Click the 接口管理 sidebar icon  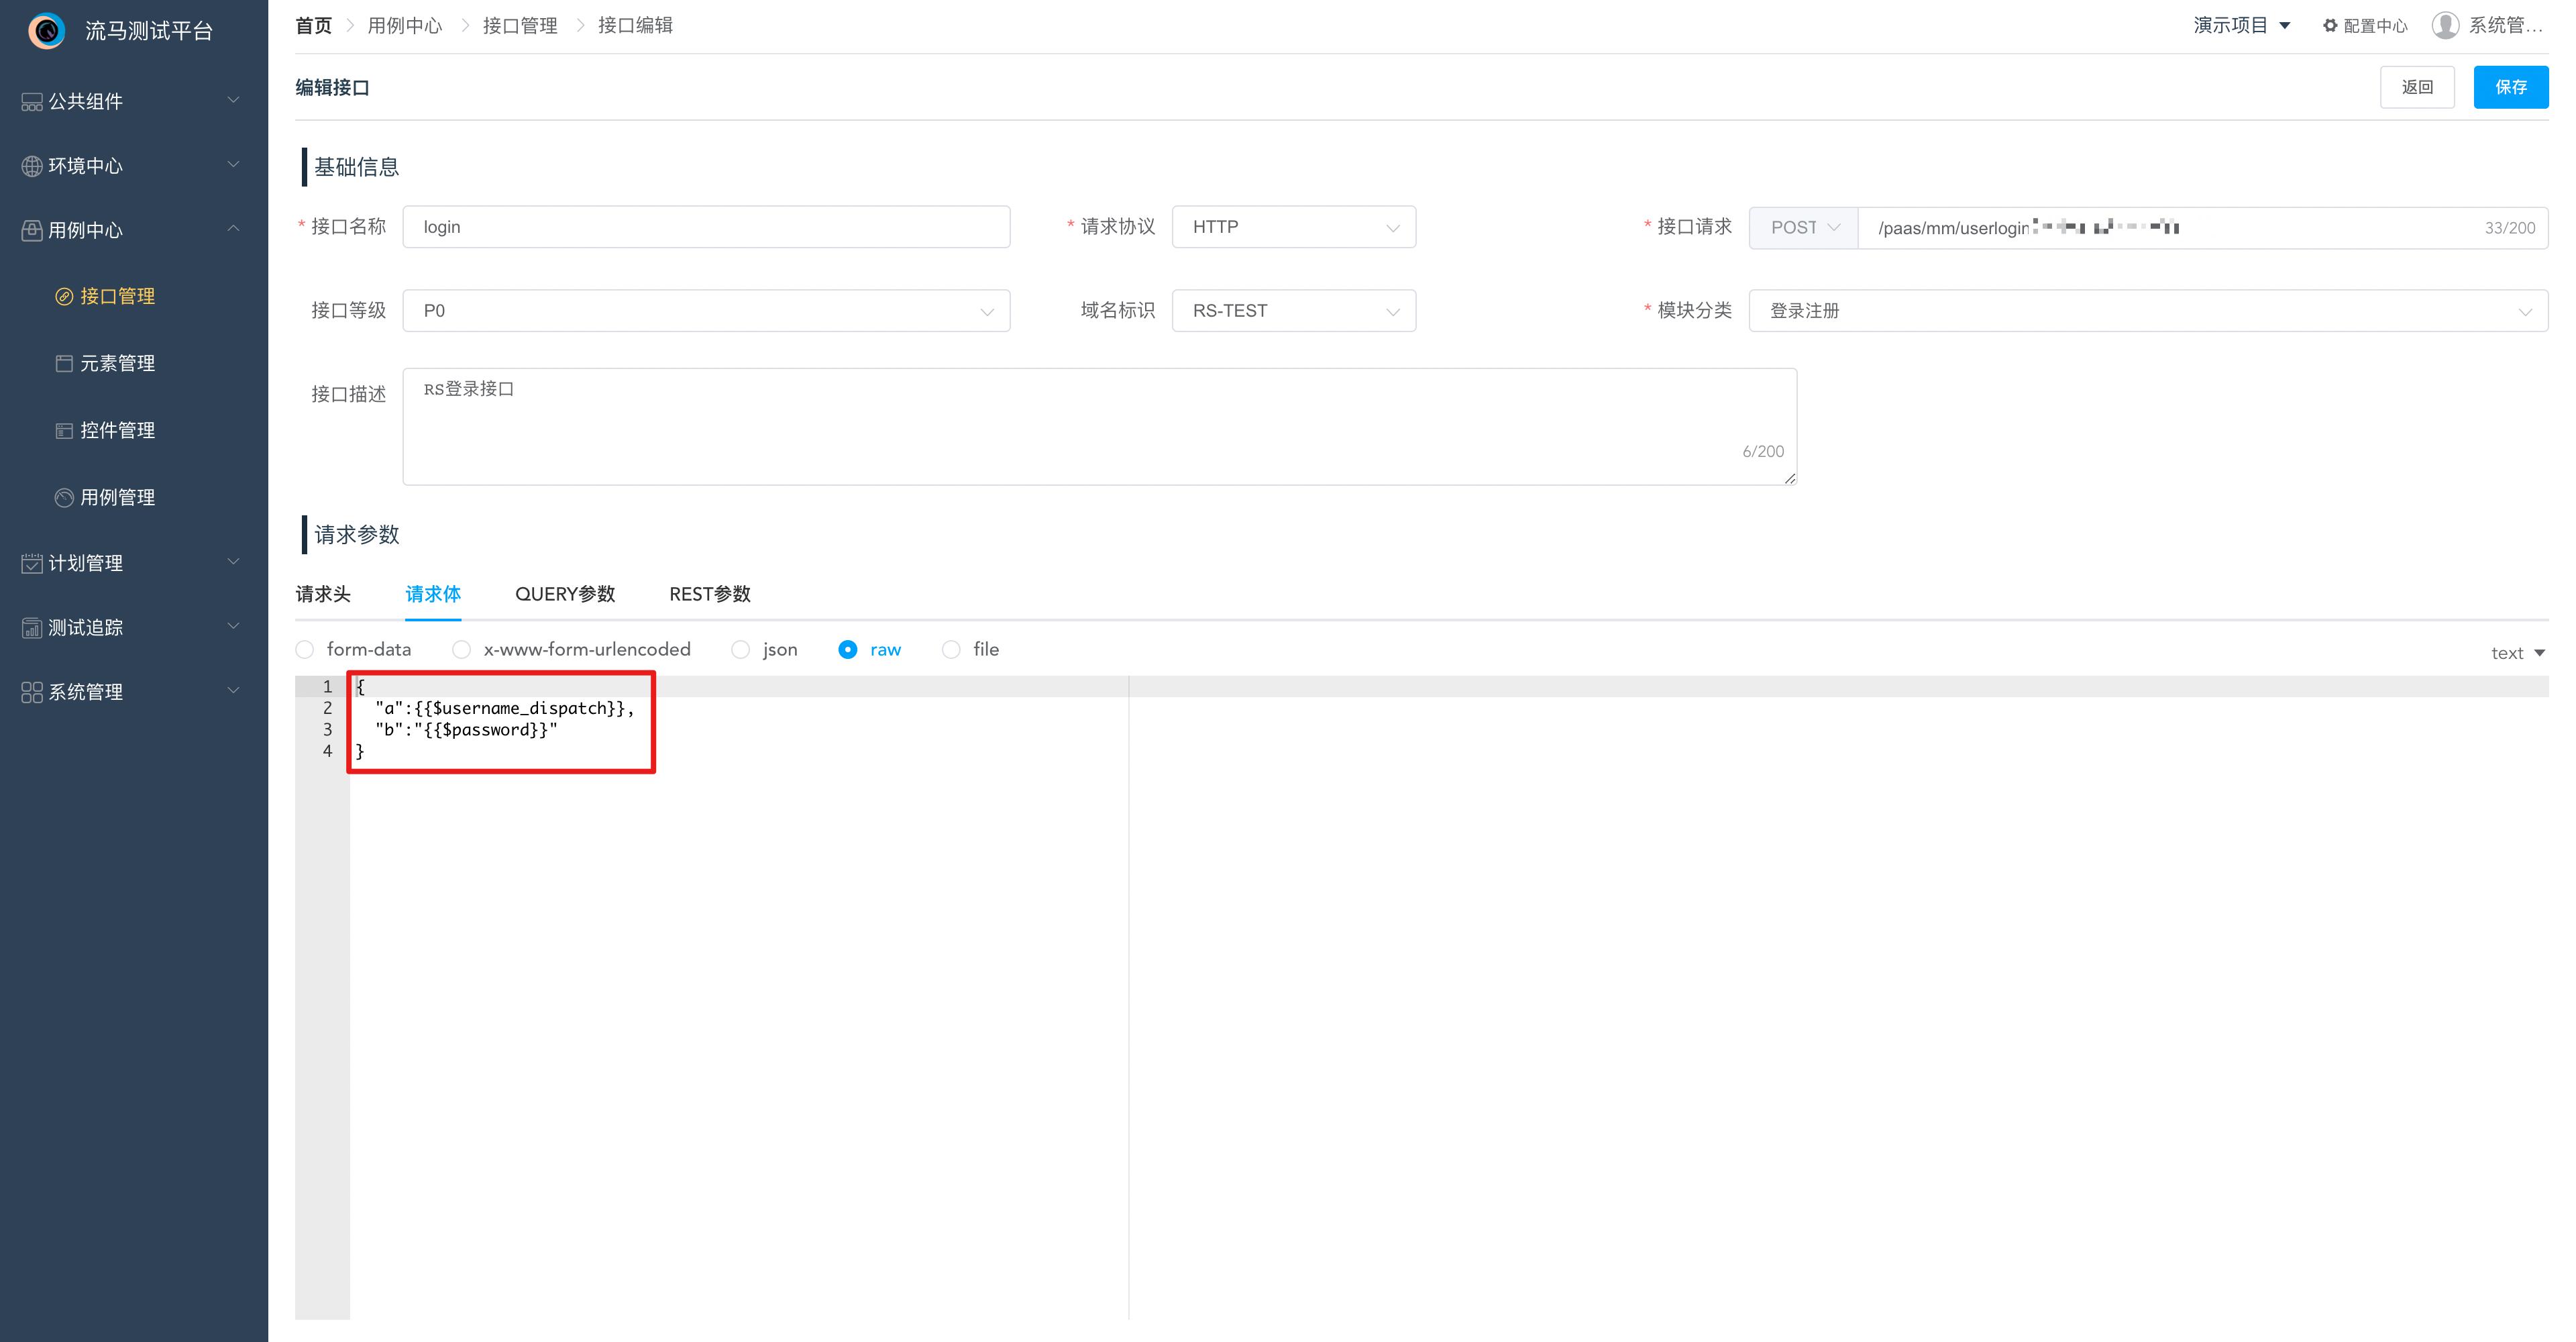[x=64, y=296]
